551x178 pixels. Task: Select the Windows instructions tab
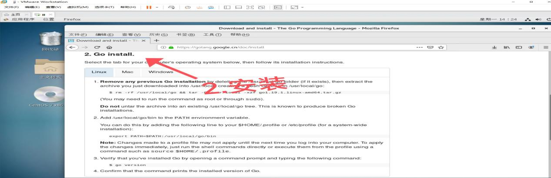coord(161,72)
